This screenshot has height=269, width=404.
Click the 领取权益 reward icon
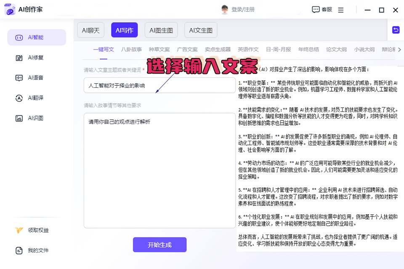(x=19, y=230)
